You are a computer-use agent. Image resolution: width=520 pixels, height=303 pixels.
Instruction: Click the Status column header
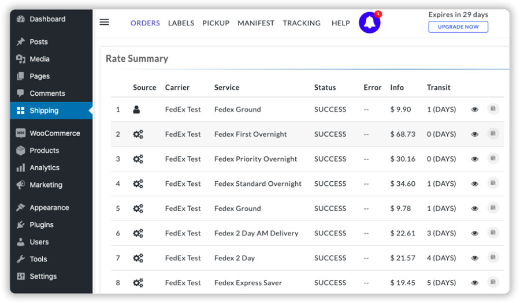coord(325,87)
